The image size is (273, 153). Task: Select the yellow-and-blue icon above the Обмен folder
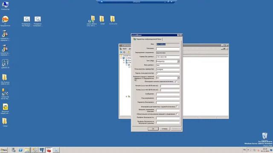click(5, 109)
